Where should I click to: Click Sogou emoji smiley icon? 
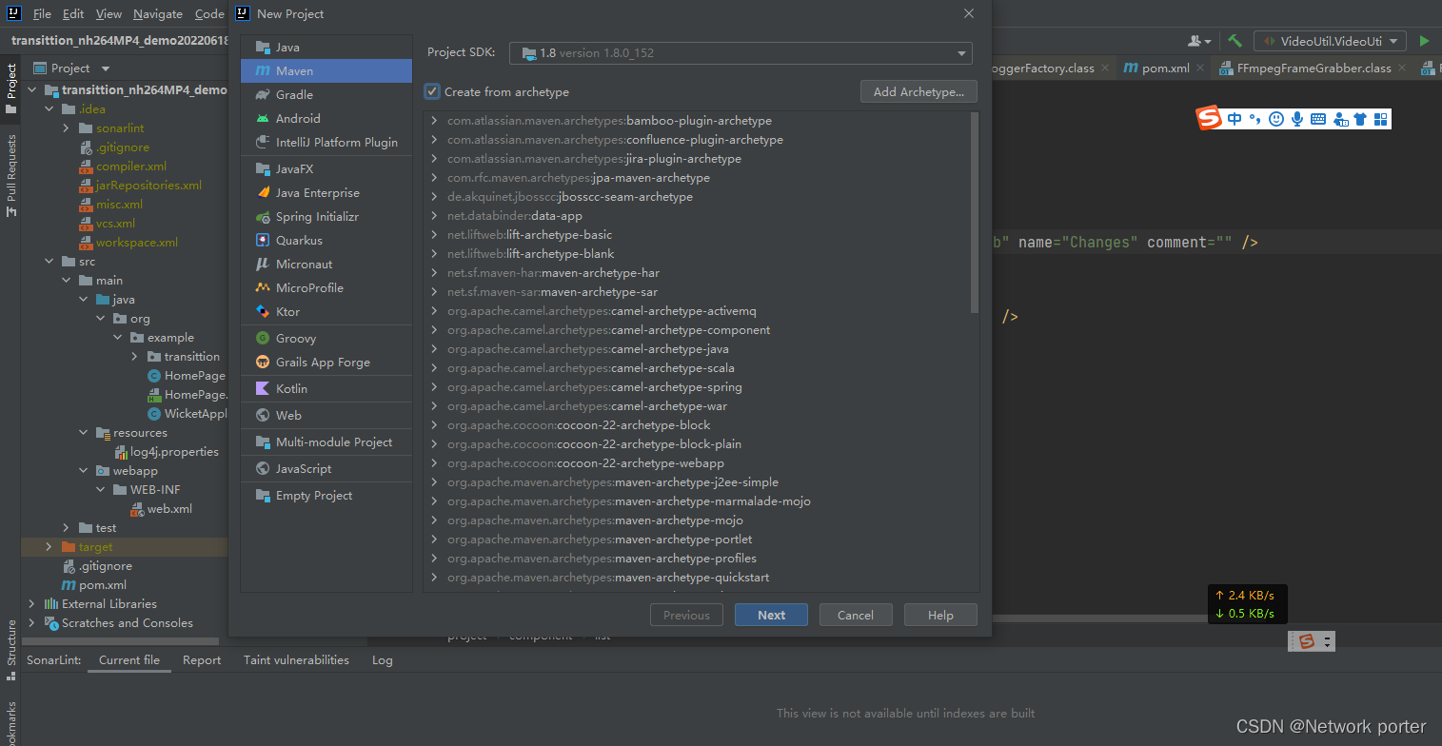click(1276, 119)
